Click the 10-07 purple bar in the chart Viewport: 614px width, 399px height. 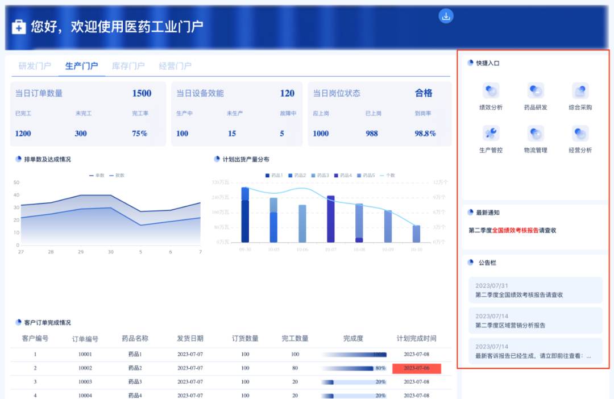click(x=331, y=219)
